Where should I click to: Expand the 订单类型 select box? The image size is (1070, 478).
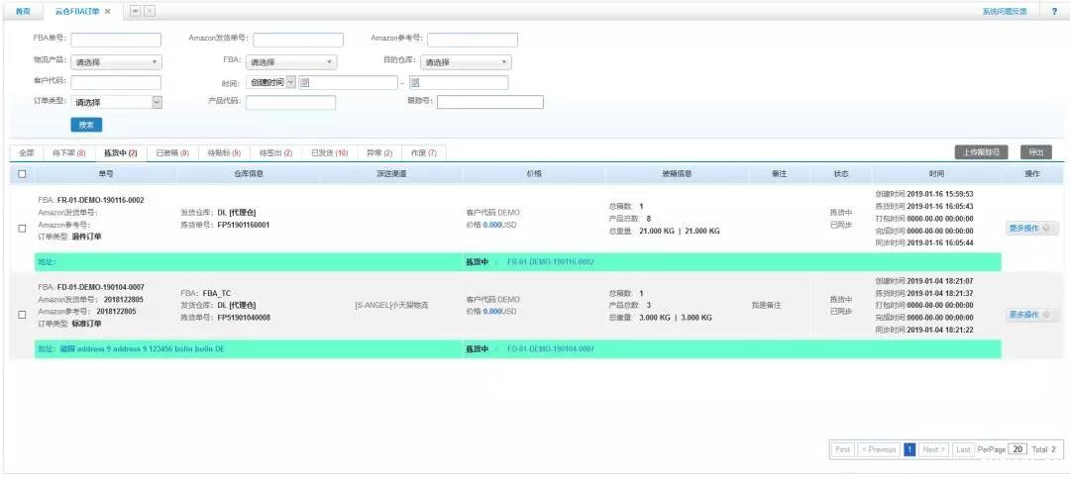[x=116, y=102]
